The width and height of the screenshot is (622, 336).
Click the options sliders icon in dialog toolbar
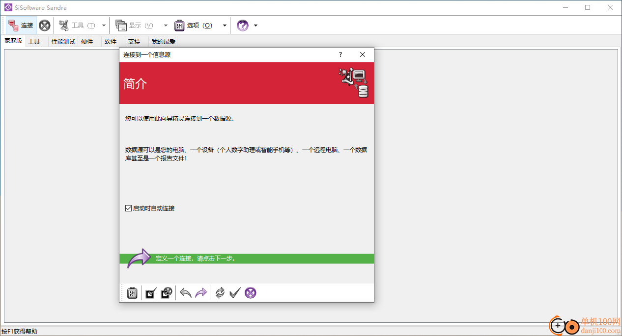pyautogui.click(x=132, y=293)
